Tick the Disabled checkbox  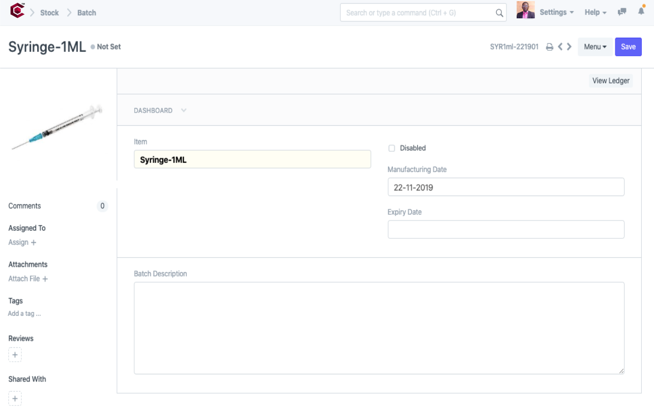click(391, 148)
